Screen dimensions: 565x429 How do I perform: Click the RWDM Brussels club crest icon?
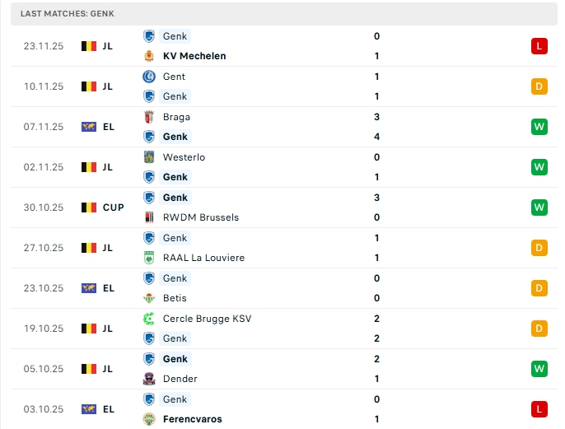(x=149, y=217)
